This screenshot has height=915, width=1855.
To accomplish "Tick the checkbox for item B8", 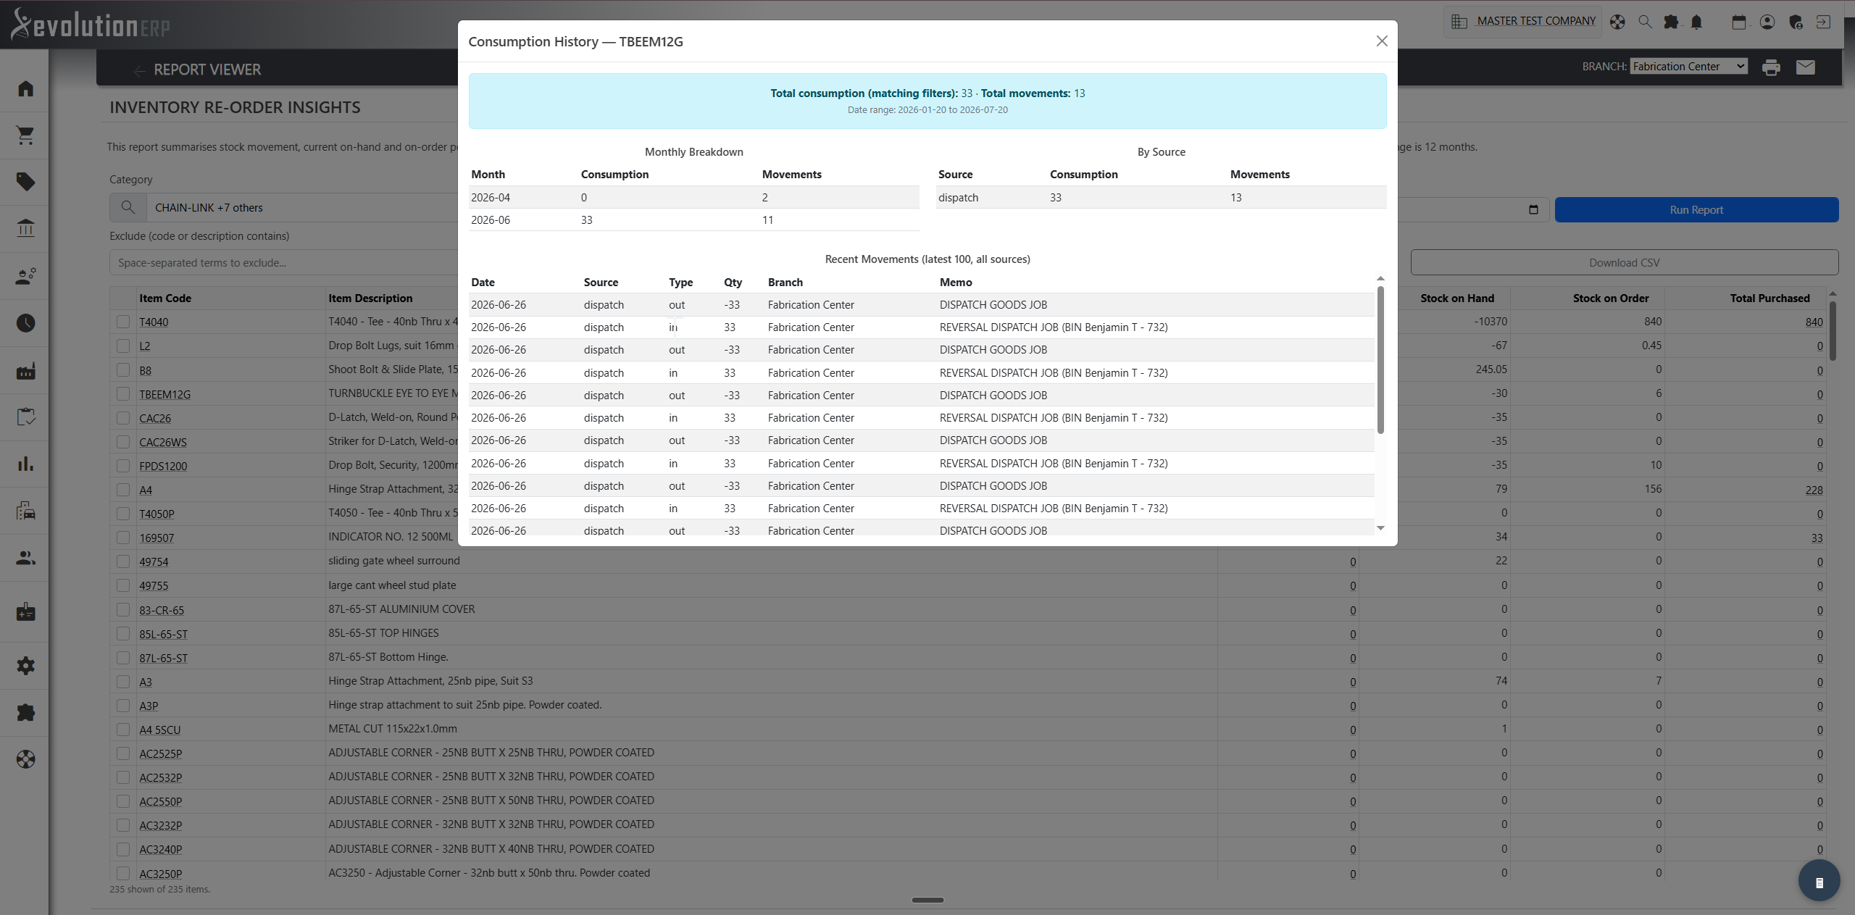I will click(123, 369).
